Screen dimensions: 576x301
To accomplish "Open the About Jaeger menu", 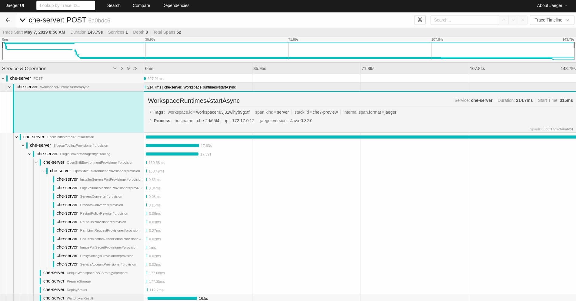I will pyautogui.click(x=552, y=5).
